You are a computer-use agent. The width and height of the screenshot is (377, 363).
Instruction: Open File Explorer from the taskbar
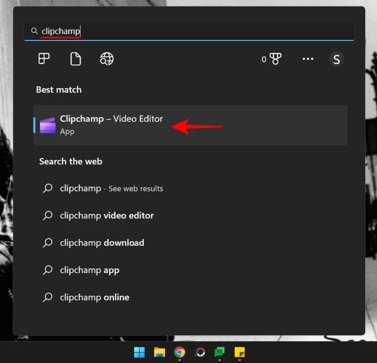159,352
